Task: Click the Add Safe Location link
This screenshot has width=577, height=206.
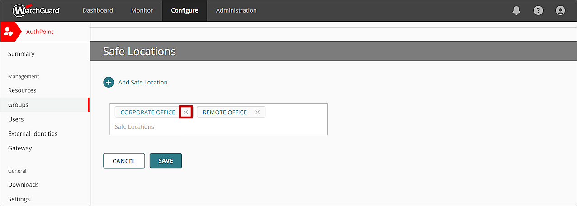Action: pyautogui.click(x=143, y=82)
